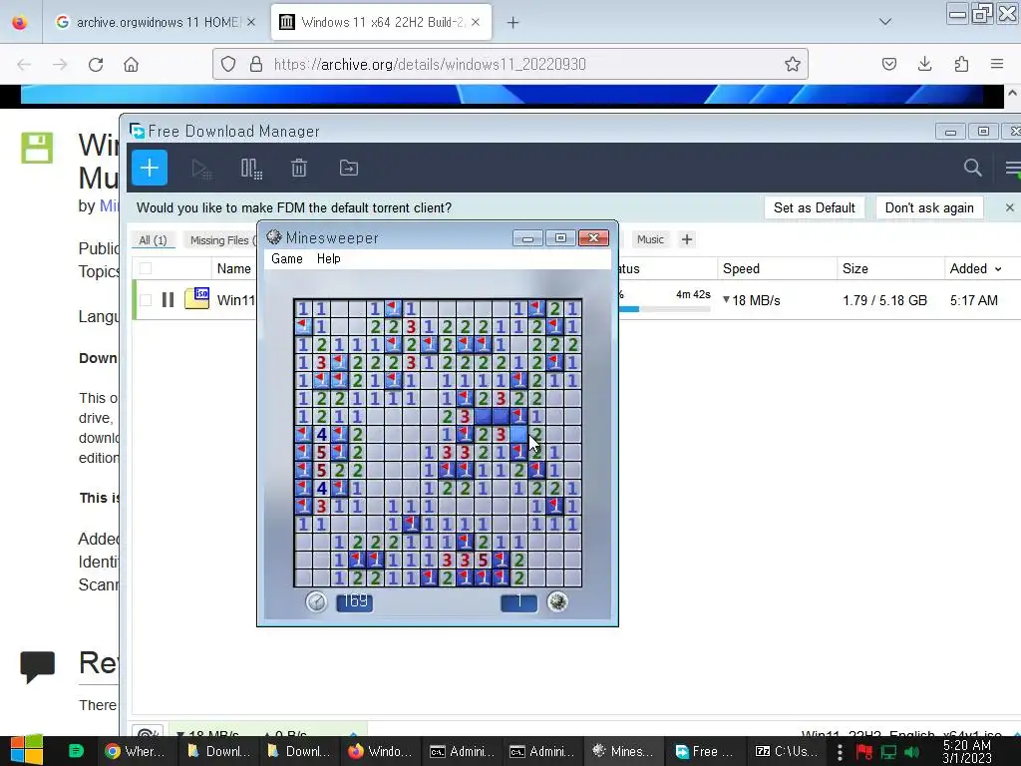This screenshot has height=766, width=1021.
Task: Open the Game menu in Minesweeper
Action: click(x=287, y=258)
